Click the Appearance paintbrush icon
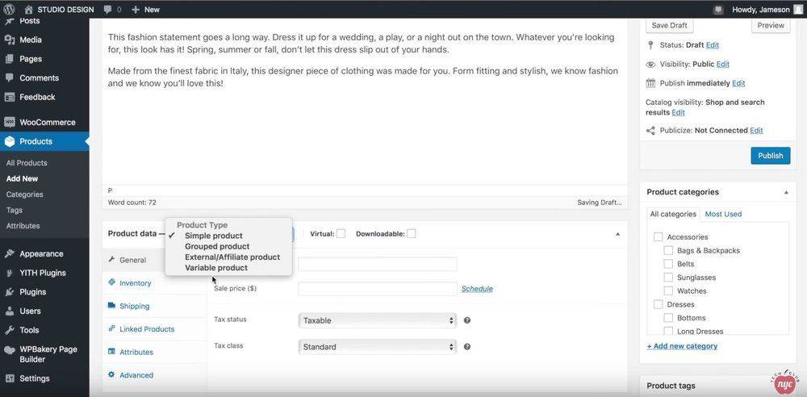 10,253
